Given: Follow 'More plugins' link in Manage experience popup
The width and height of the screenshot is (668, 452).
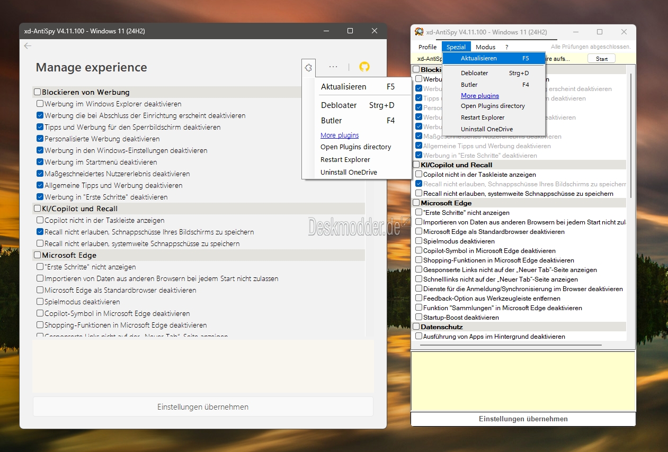Looking at the screenshot, I should 340,135.
